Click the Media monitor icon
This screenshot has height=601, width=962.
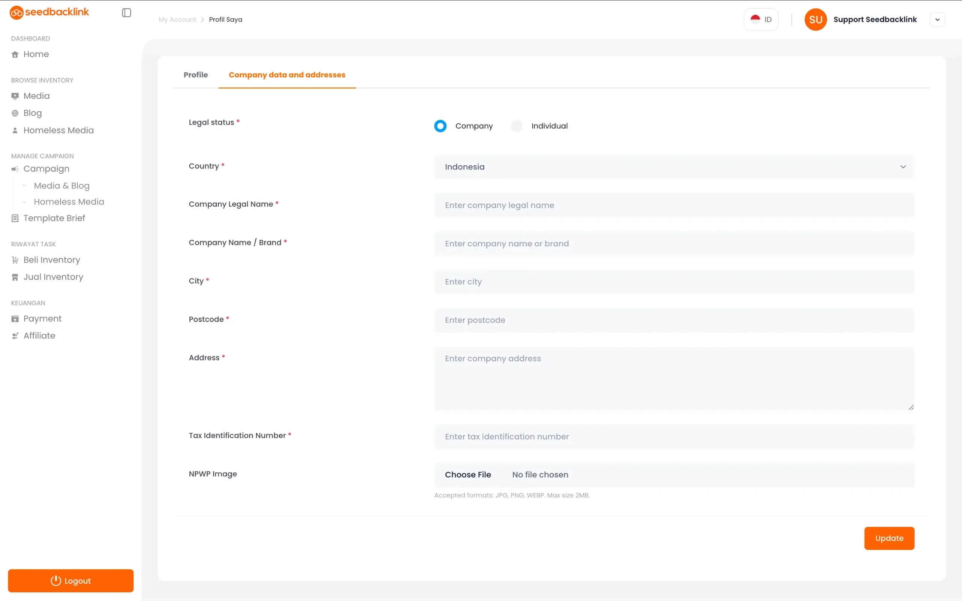pos(15,96)
